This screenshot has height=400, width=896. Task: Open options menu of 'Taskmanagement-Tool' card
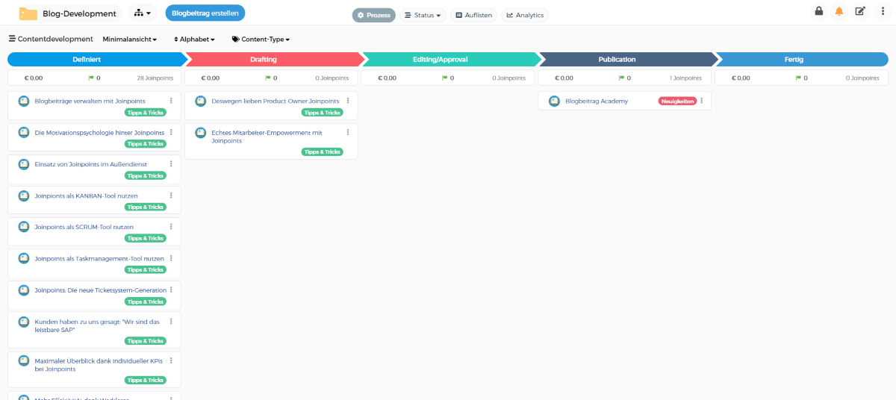click(x=171, y=258)
